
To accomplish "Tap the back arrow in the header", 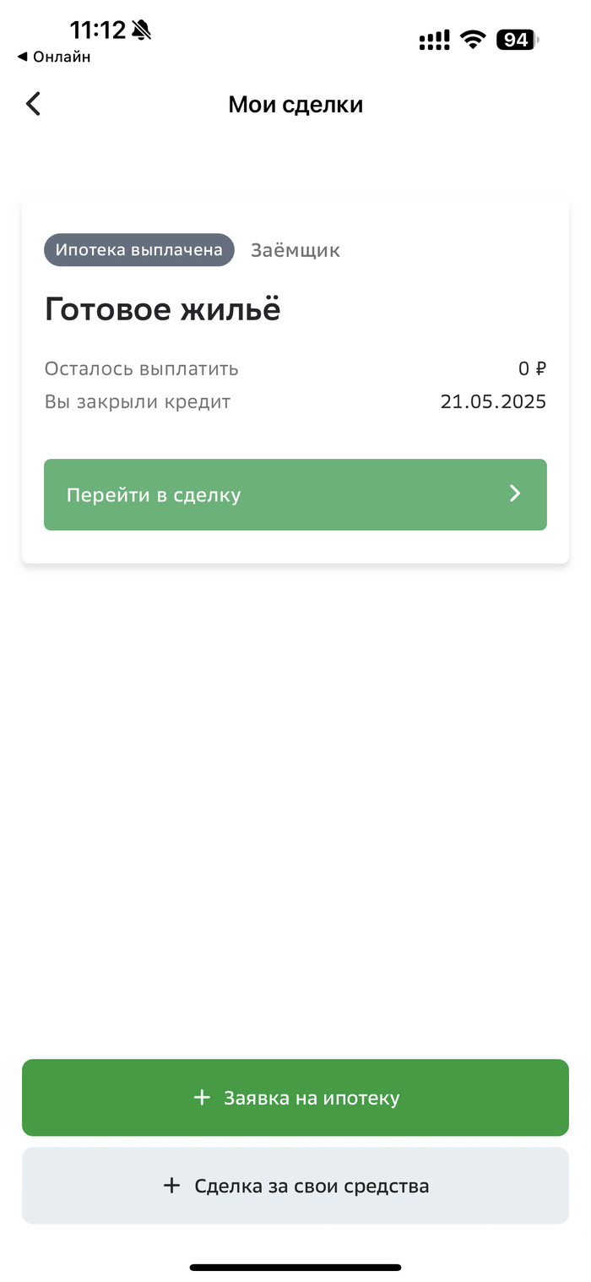I will click(33, 104).
